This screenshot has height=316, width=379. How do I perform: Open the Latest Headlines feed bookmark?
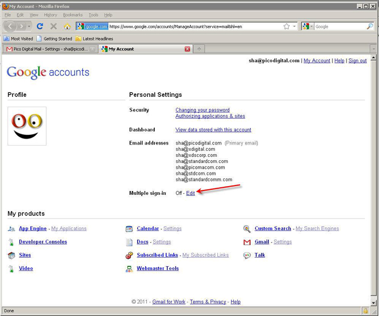(94, 38)
